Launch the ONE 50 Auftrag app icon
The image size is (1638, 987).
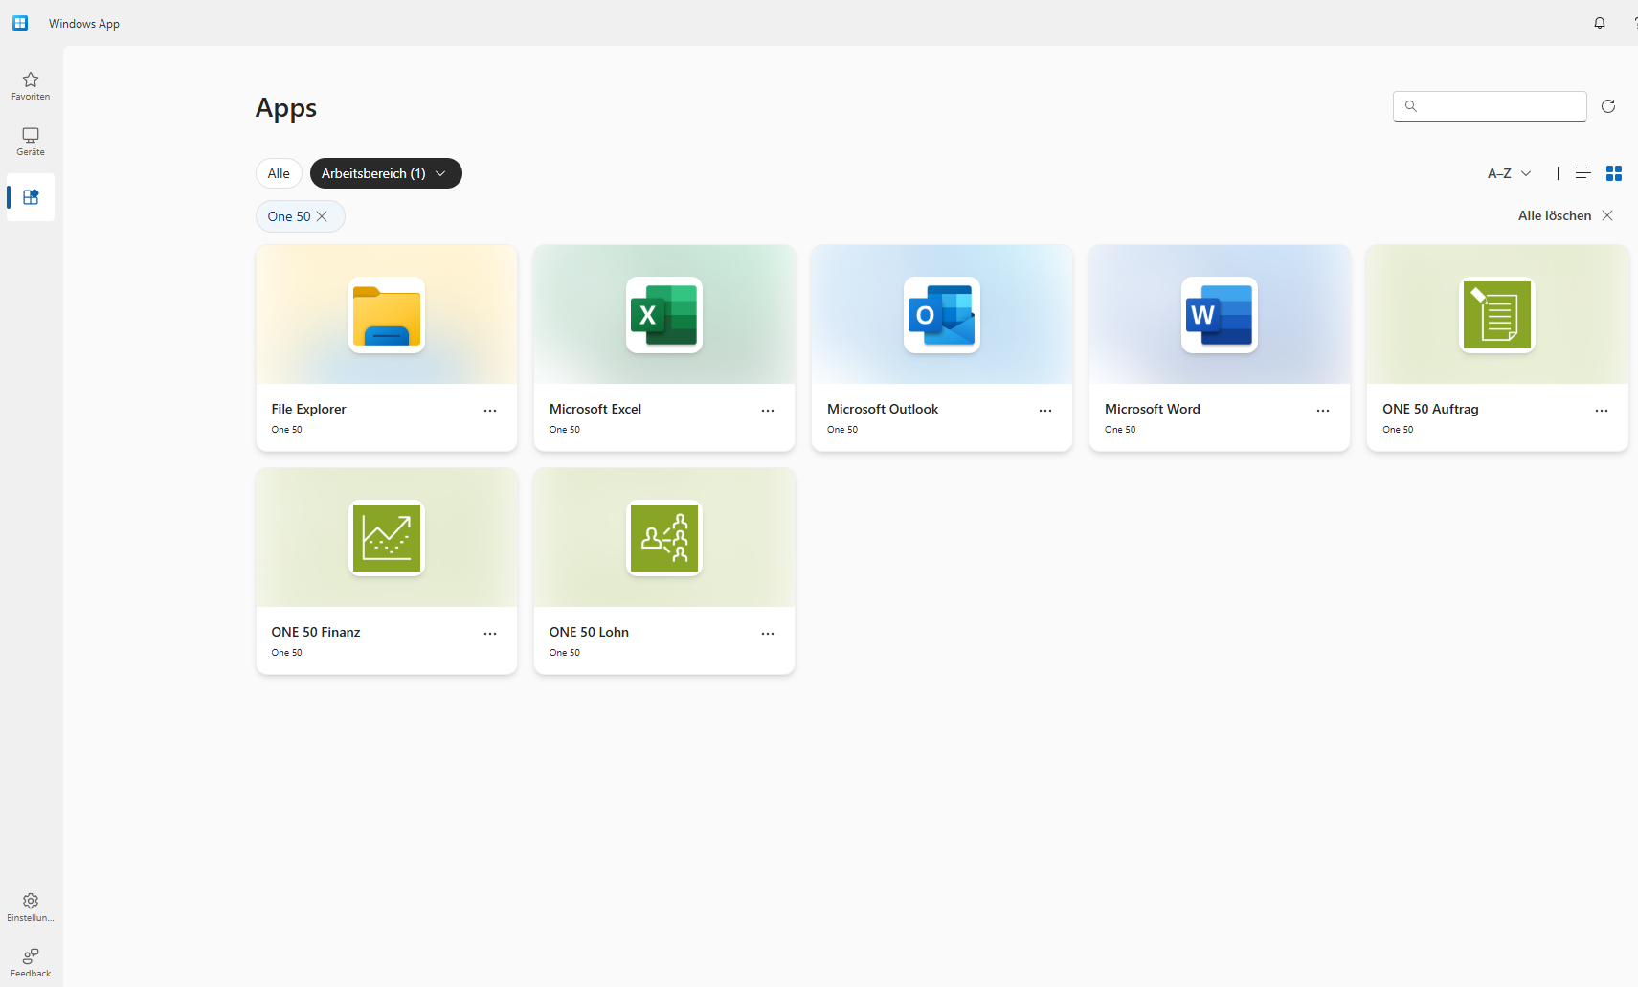(x=1497, y=315)
